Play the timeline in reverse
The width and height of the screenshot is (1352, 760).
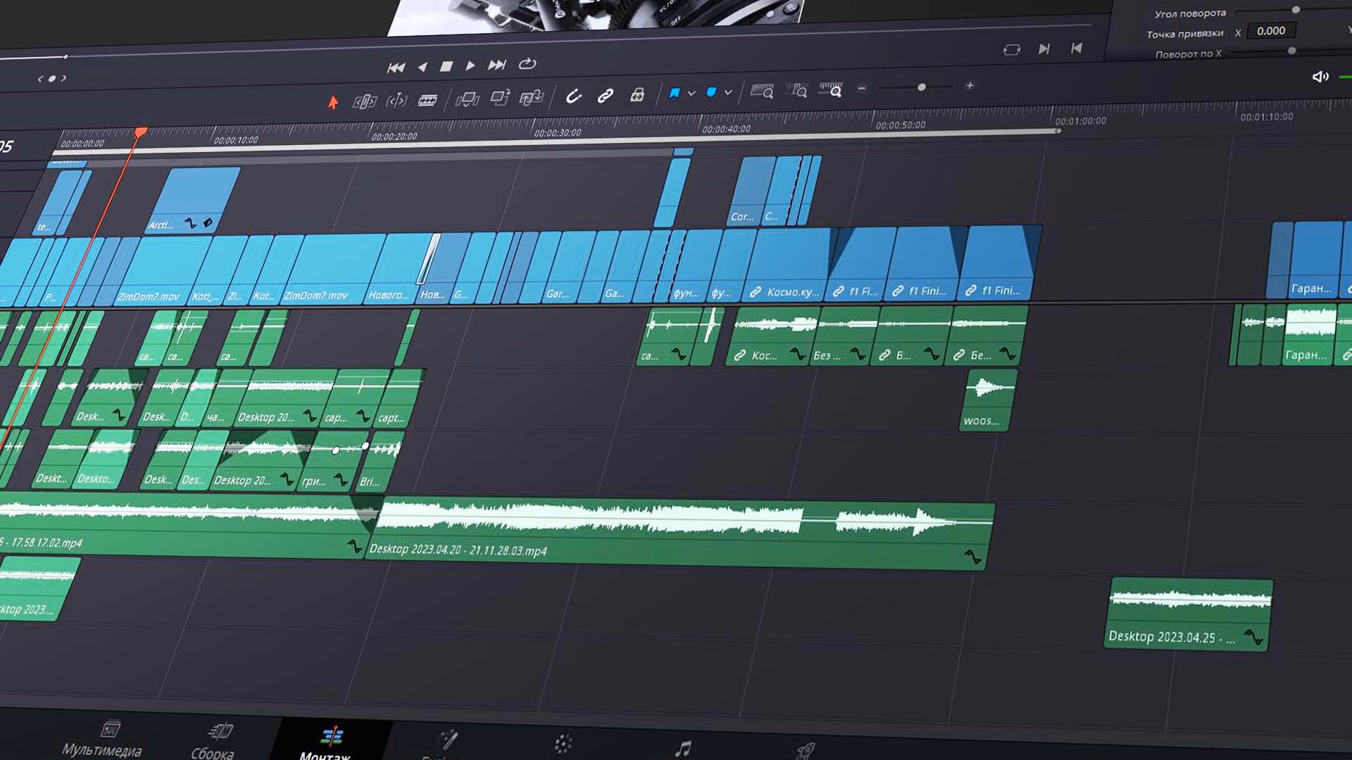tap(423, 67)
